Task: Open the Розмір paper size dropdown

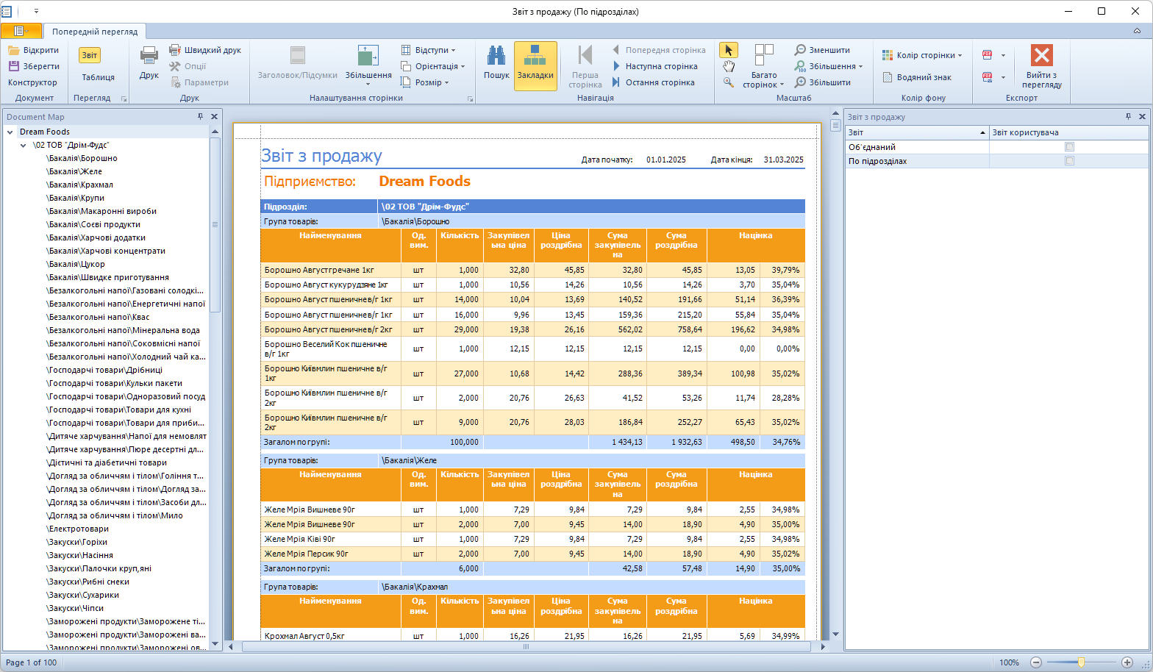Action: click(425, 82)
